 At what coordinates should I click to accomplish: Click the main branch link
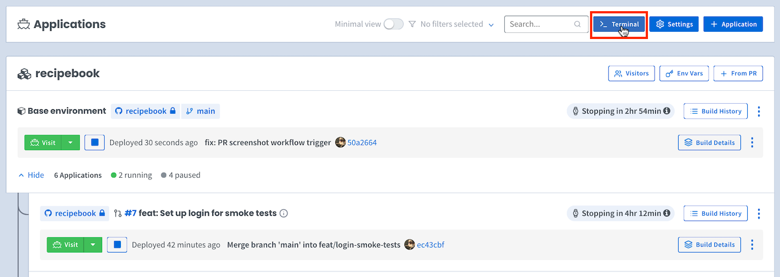click(x=201, y=111)
